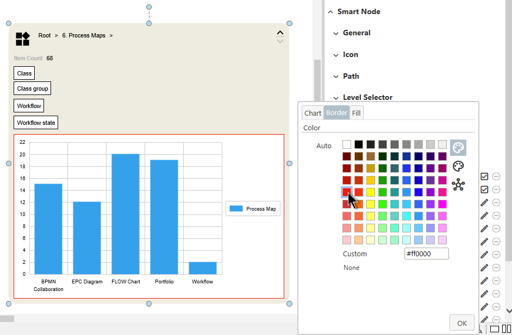Click the topmost circled minus remove icon

click(496, 176)
